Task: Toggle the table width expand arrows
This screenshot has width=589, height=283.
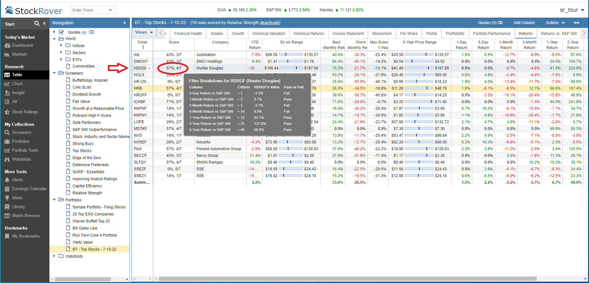Action: (576, 23)
